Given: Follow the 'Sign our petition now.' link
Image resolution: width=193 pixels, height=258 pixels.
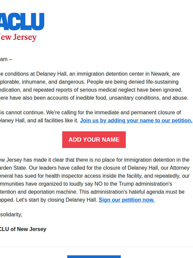Looking at the screenshot, I should click(x=126, y=200).
